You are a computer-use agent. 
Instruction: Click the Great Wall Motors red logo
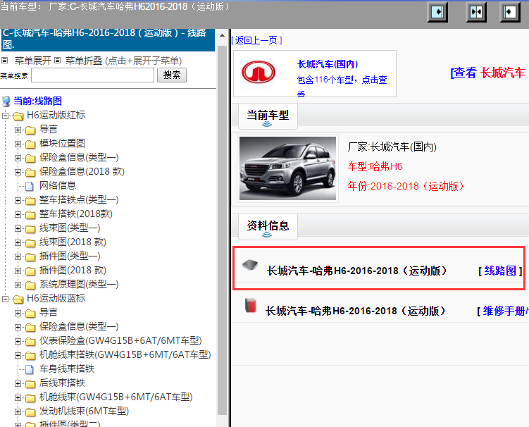pyautogui.click(x=258, y=72)
